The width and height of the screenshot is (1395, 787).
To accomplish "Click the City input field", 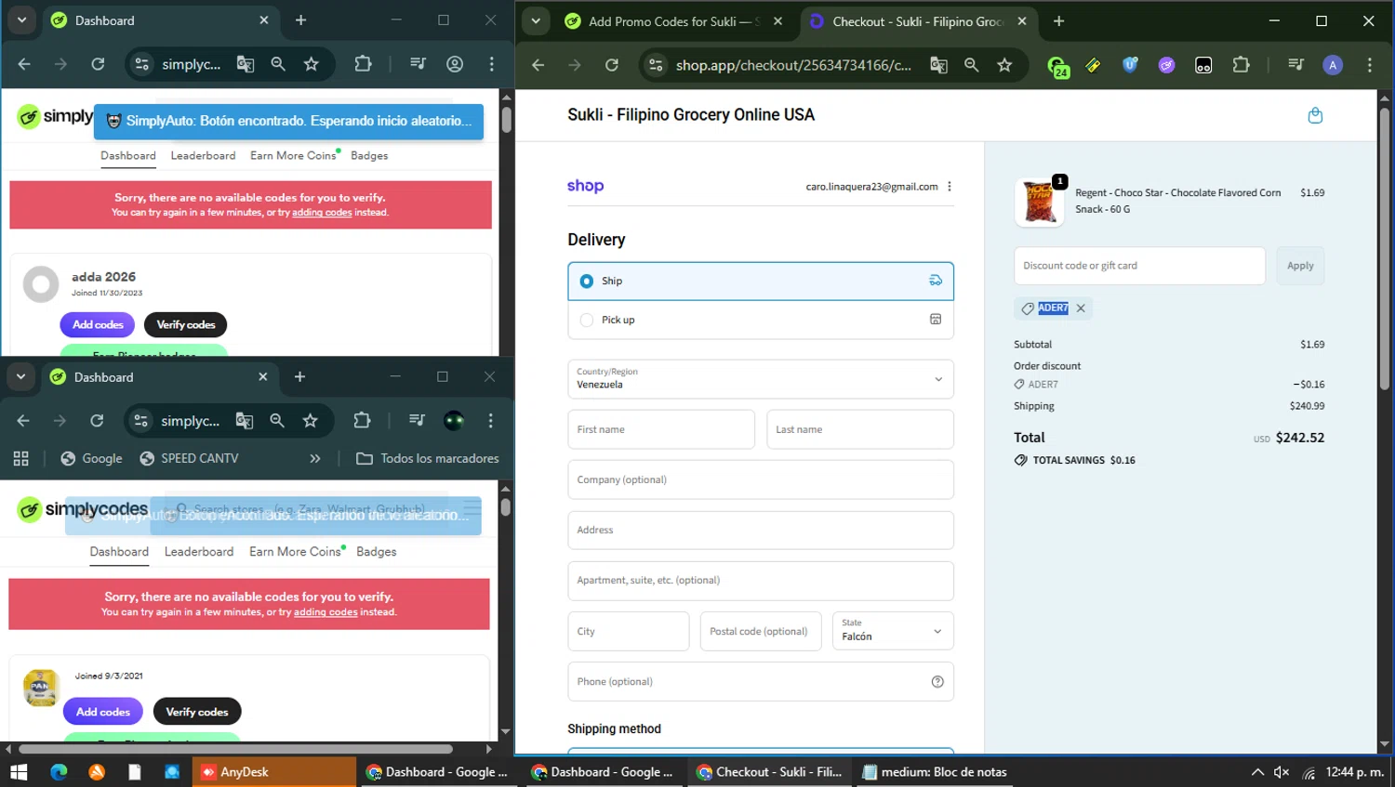I will coord(629,631).
